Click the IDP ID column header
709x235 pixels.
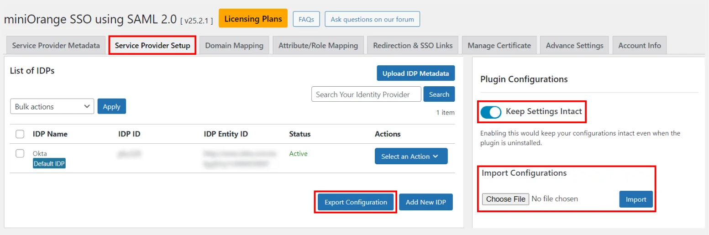(129, 134)
